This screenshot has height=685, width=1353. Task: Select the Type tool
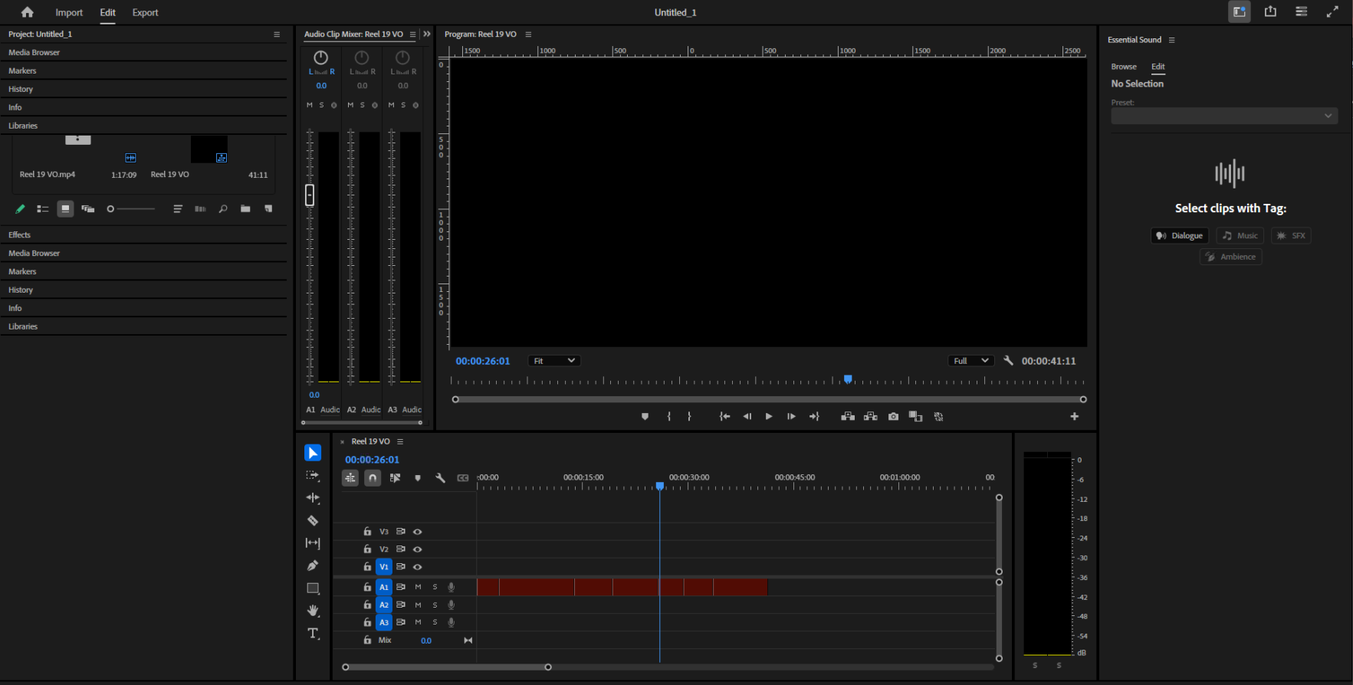pyautogui.click(x=313, y=634)
